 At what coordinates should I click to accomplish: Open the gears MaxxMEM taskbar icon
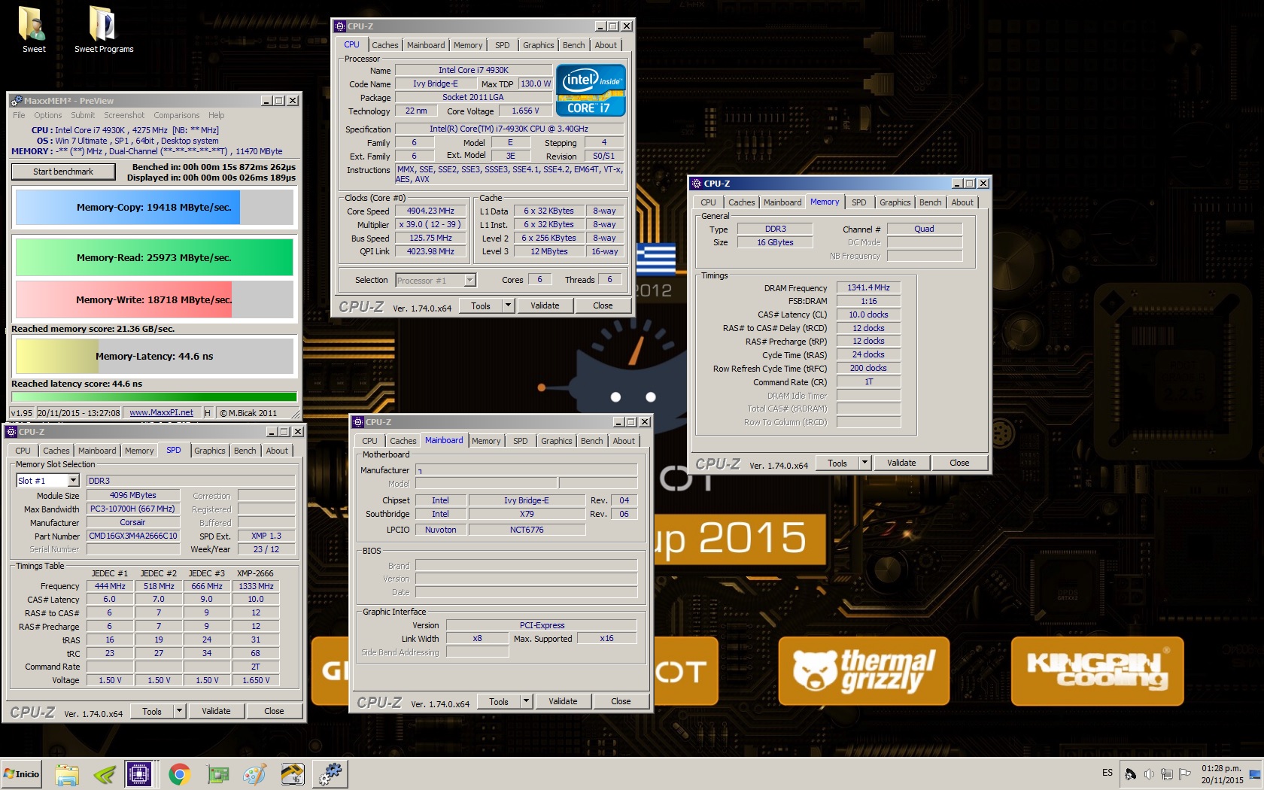pos(330,774)
